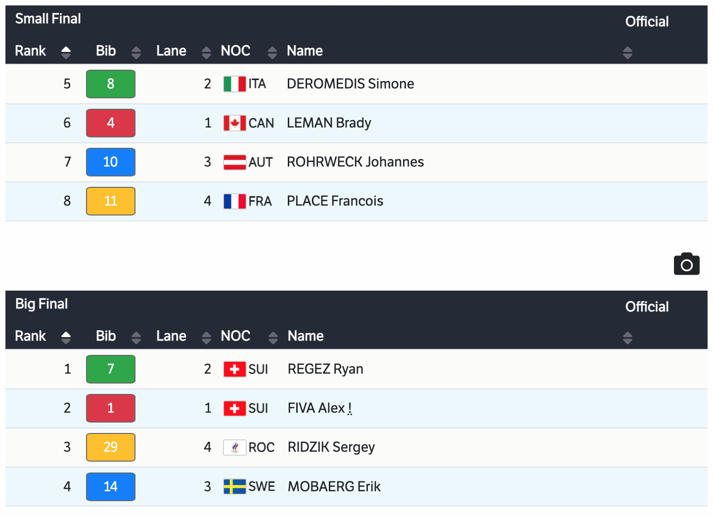Open DEROMEDIS Simone athlete name

[350, 84]
